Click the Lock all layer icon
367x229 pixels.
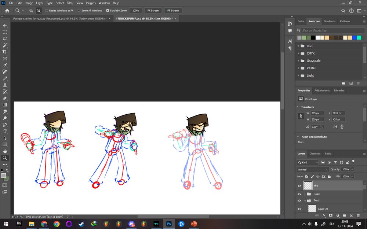[329, 176]
